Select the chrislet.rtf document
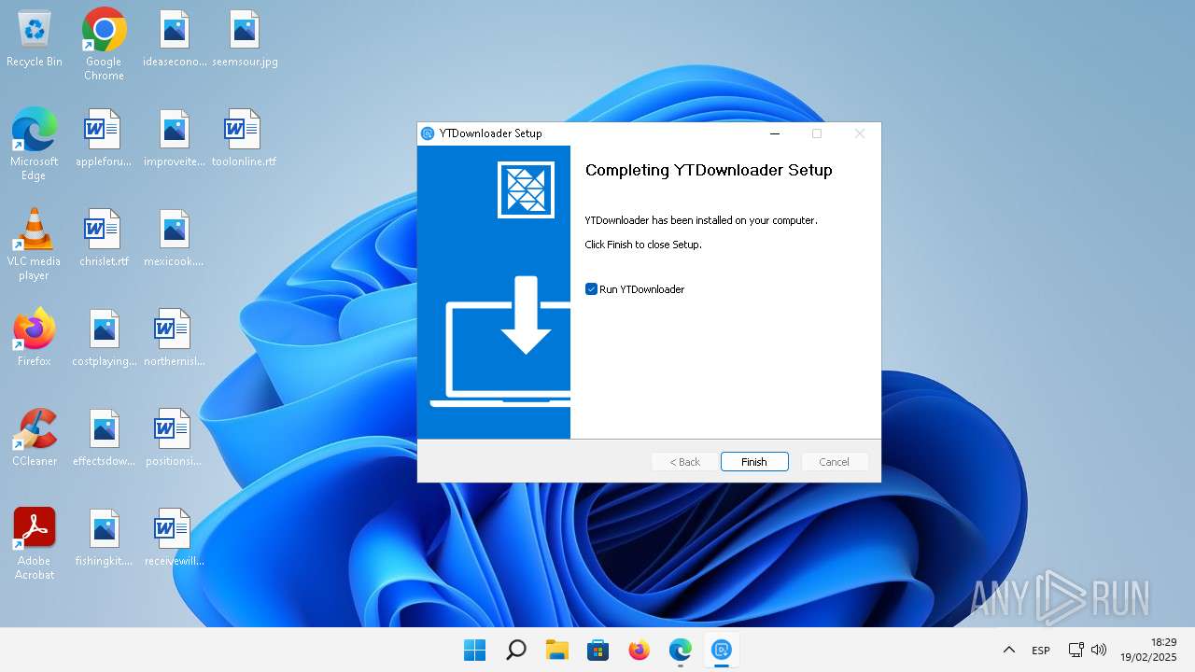 click(x=104, y=239)
